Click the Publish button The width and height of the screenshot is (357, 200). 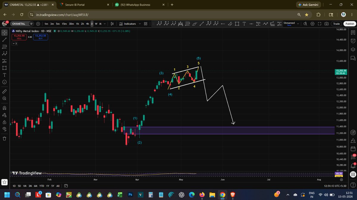(350, 24)
